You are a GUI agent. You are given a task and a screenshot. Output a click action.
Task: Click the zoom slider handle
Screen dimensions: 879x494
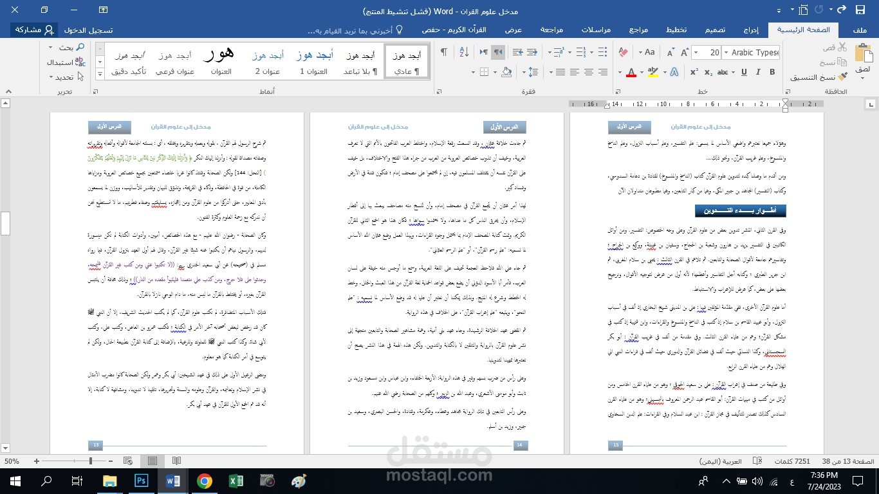(91, 461)
